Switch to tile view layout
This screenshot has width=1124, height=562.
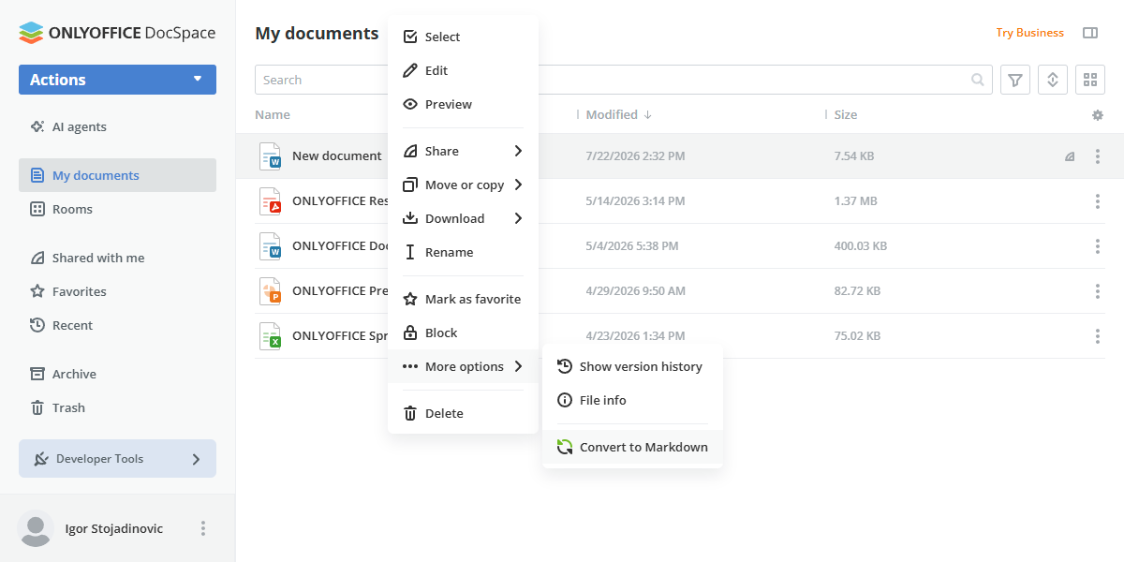[1090, 80]
